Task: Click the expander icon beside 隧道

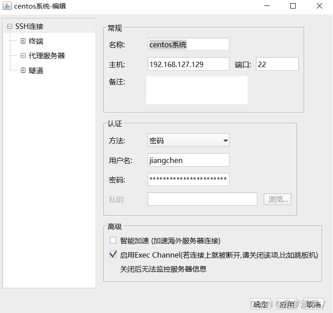Action: click(x=23, y=70)
